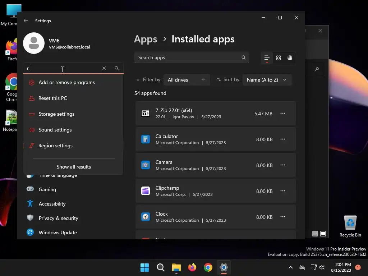
Task: Click the Calculator app icon
Action: click(x=146, y=139)
